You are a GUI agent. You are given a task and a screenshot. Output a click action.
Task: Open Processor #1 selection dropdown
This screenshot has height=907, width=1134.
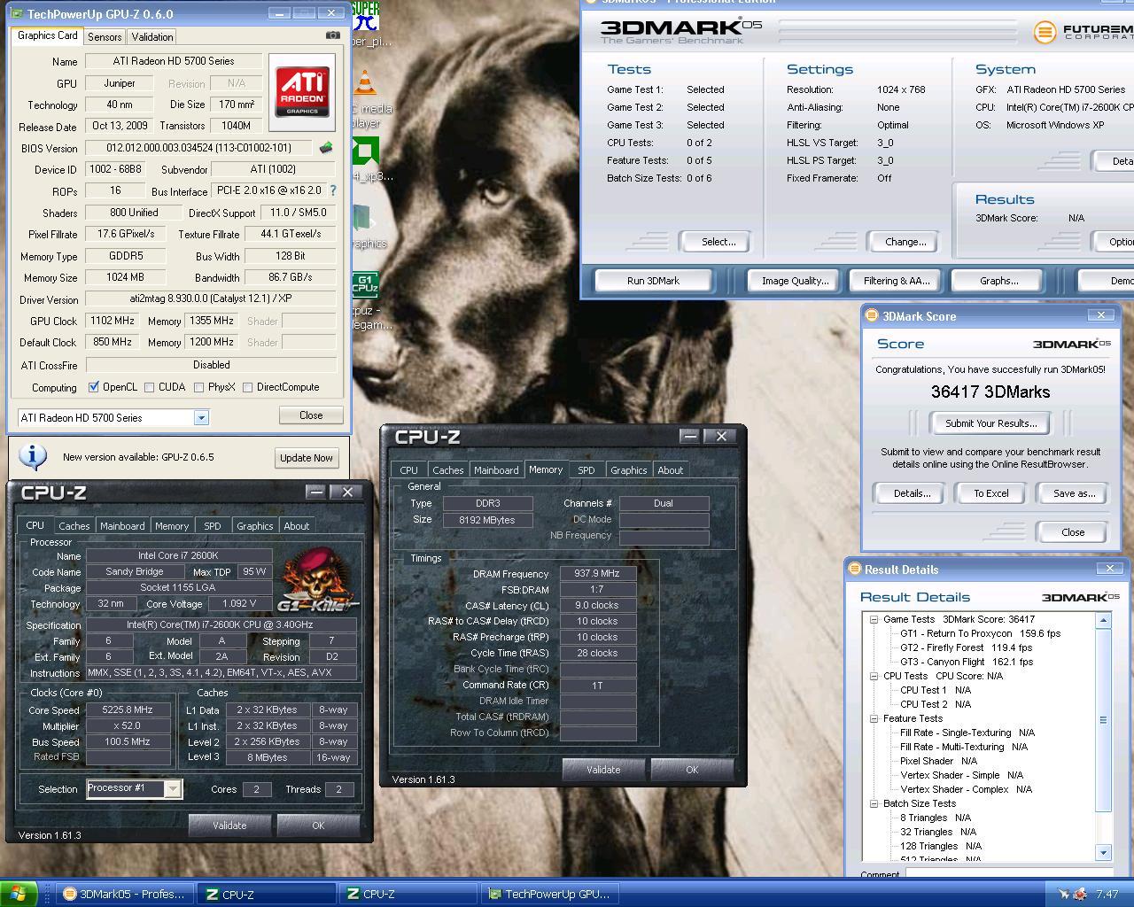point(173,788)
